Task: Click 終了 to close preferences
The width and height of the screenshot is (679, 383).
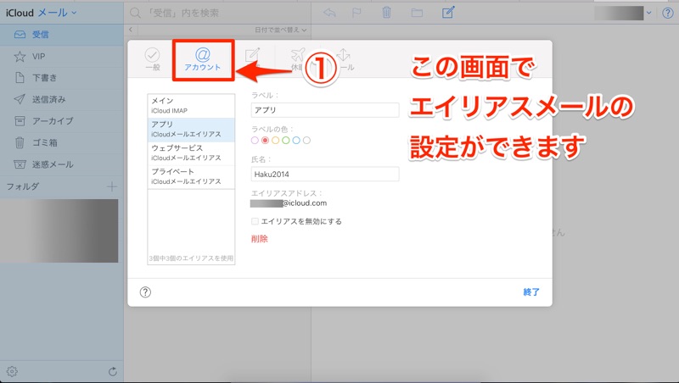Action: (x=531, y=291)
